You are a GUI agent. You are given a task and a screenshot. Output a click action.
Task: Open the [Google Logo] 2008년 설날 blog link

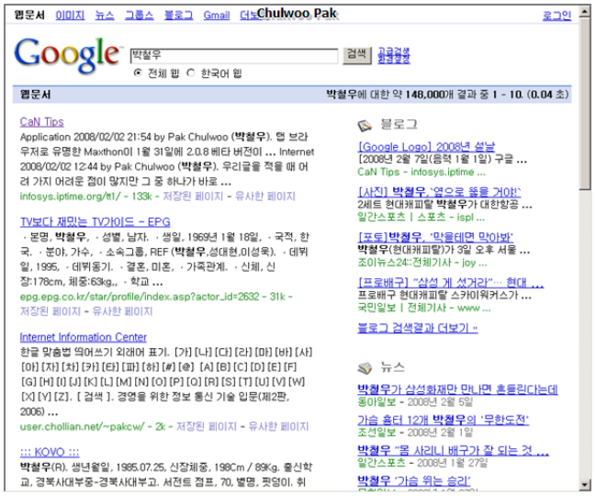426,147
